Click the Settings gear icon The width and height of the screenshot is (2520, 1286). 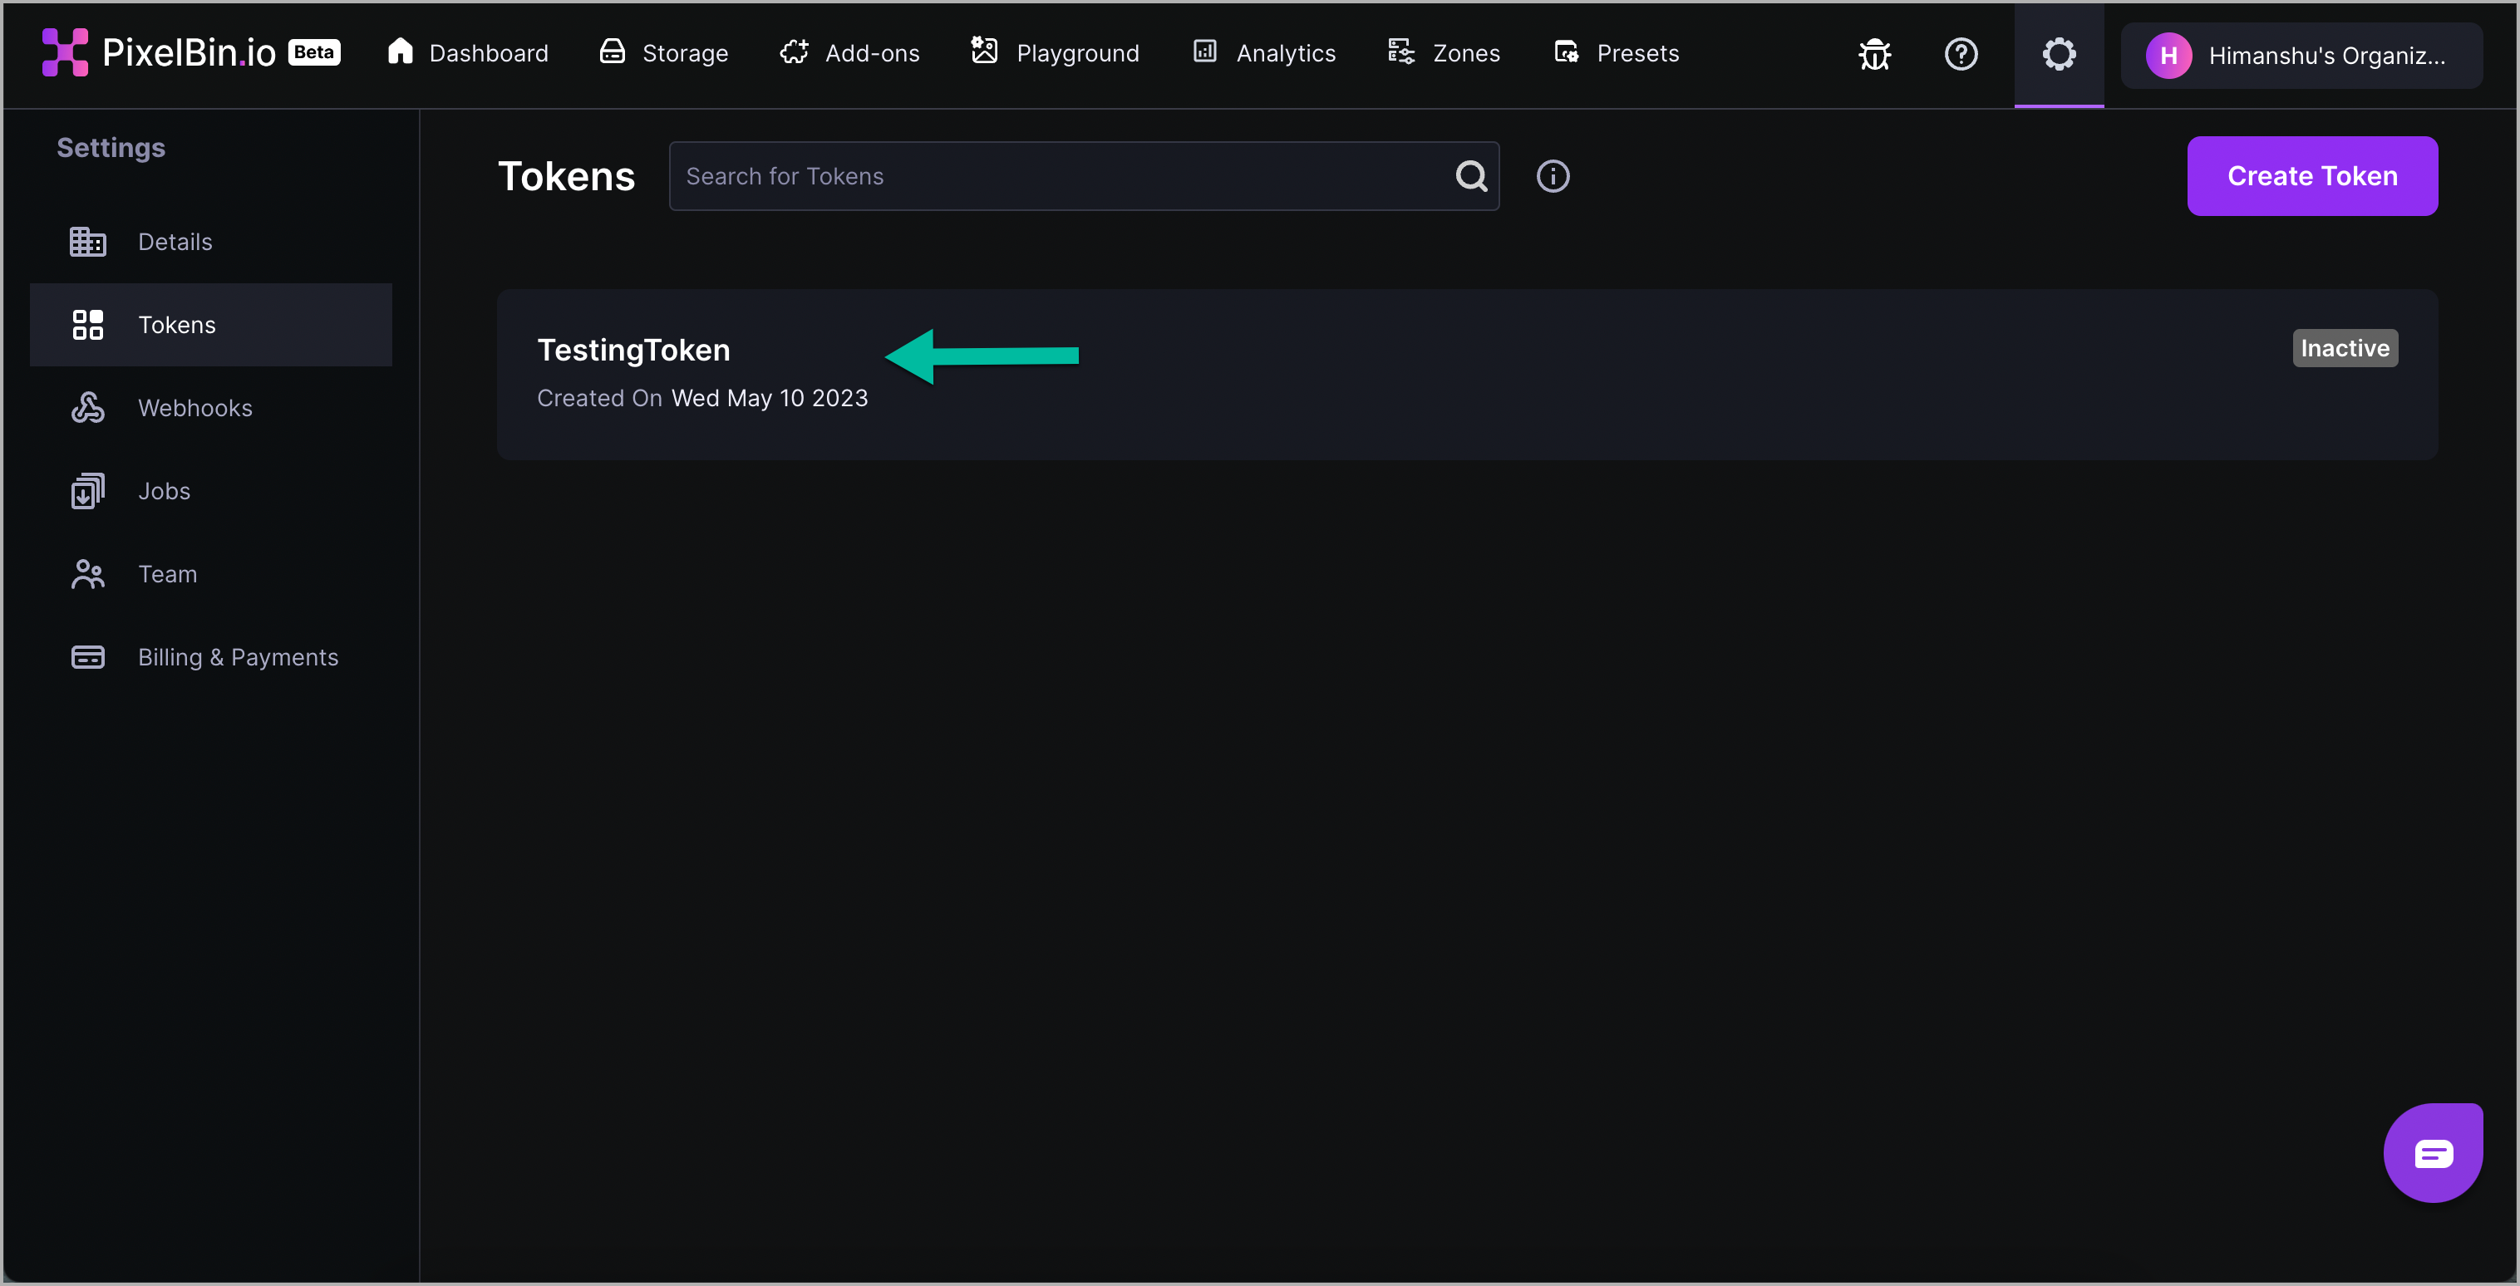click(2059, 54)
